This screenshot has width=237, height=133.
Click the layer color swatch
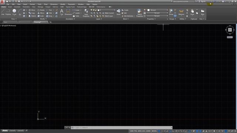[99, 10]
